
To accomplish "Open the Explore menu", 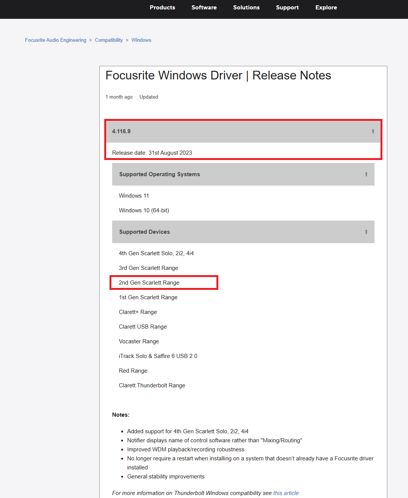I will (x=326, y=8).
